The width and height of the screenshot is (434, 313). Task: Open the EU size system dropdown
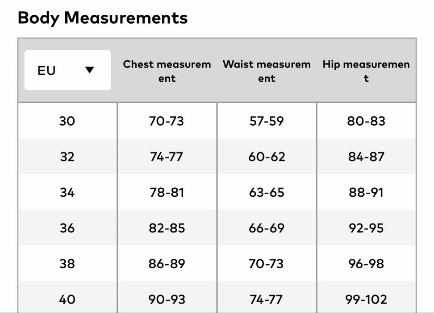tap(67, 70)
